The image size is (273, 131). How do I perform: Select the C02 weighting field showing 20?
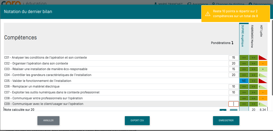(x=234, y=63)
